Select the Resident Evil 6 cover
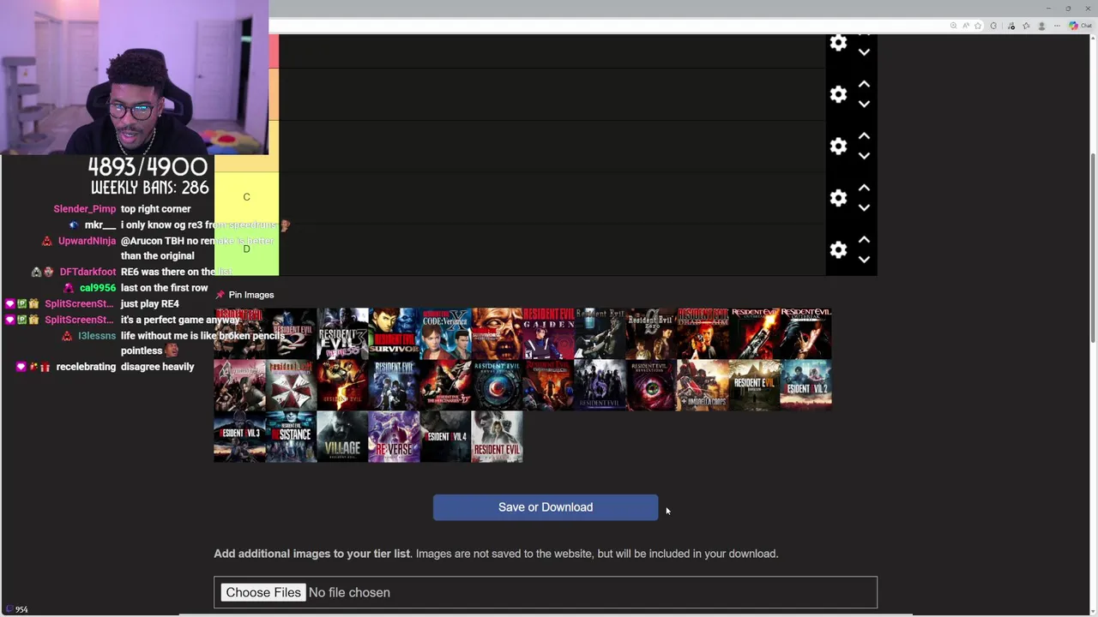Screen dimensions: 1098x617 tap(600, 385)
